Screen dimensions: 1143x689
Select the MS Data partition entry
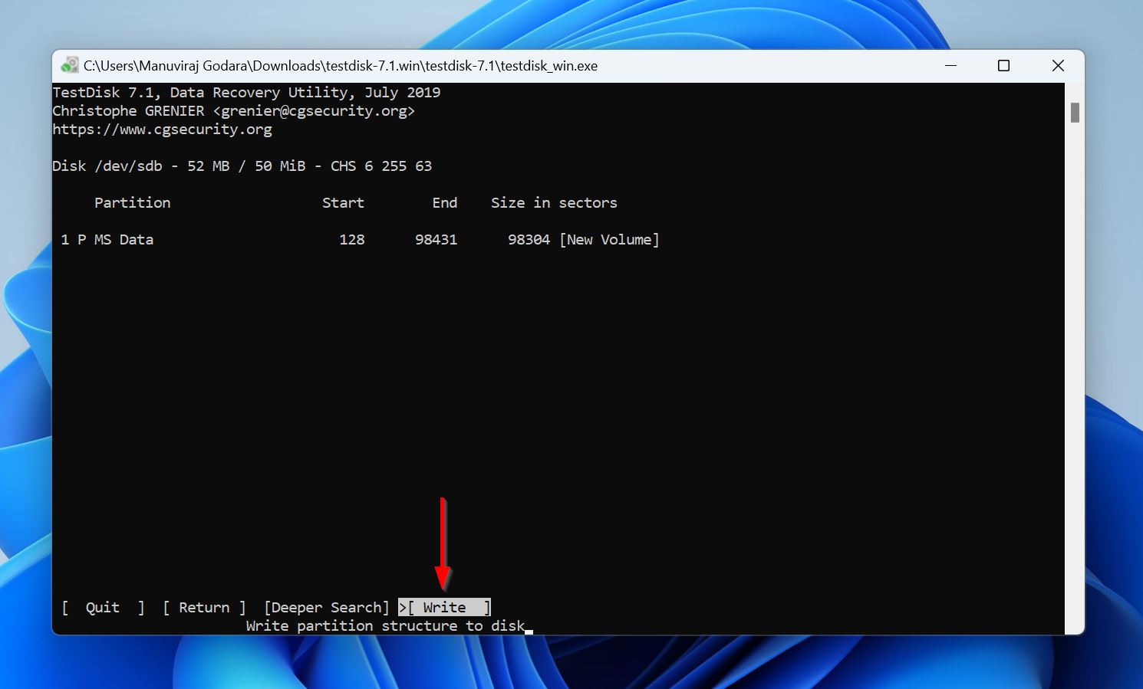coord(123,239)
